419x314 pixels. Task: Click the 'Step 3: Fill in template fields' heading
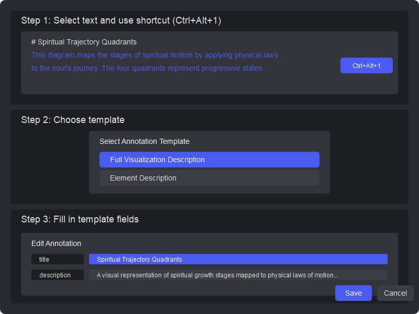click(x=80, y=219)
